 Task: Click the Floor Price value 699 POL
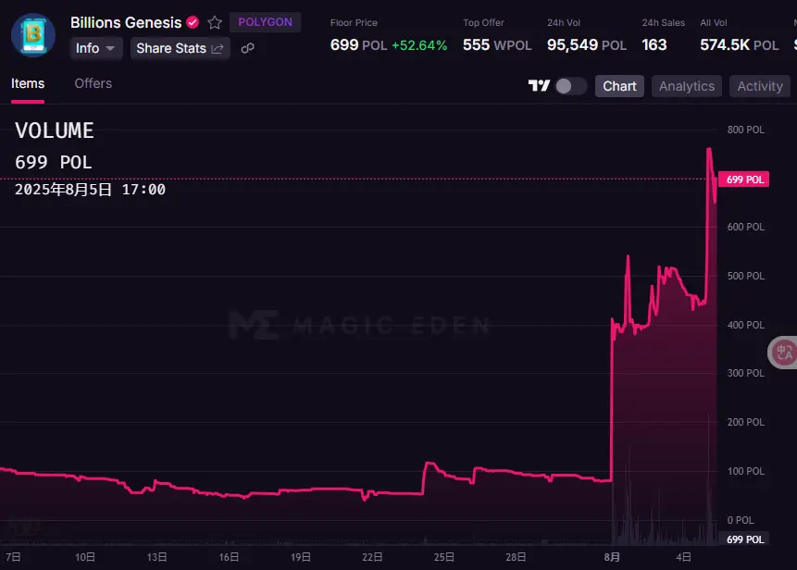tap(358, 45)
